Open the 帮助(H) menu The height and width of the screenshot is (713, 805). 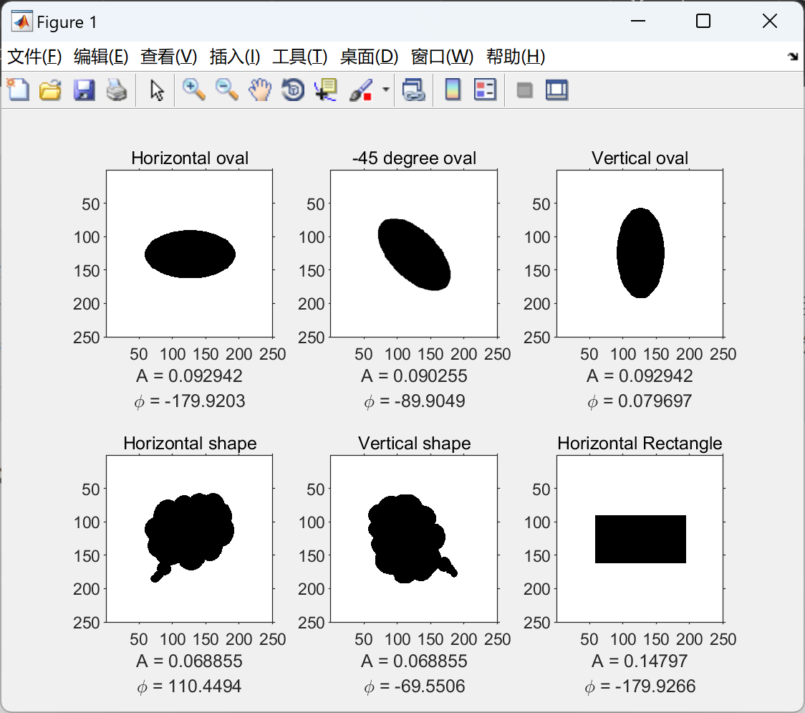pyautogui.click(x=516, y=57)
